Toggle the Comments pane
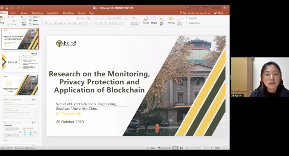The height and width of the screenshot is (156, 289). pyautogui.click(x=165, y=148)
